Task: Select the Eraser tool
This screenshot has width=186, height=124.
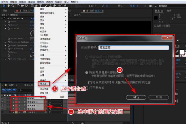Action: pyautogui.click(x=55, y=6)
